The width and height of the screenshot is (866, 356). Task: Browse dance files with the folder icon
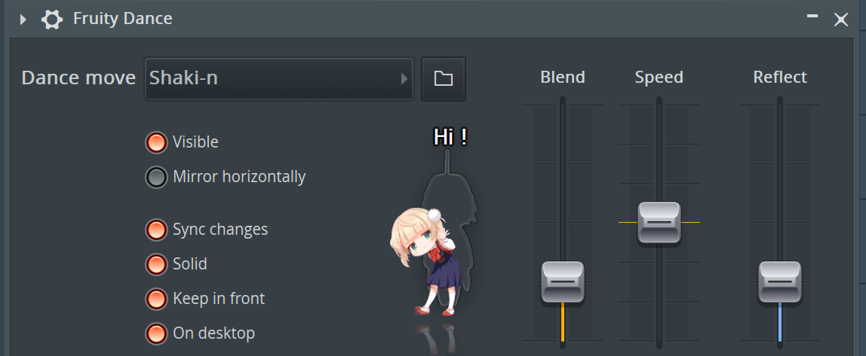tap(444, 79)
